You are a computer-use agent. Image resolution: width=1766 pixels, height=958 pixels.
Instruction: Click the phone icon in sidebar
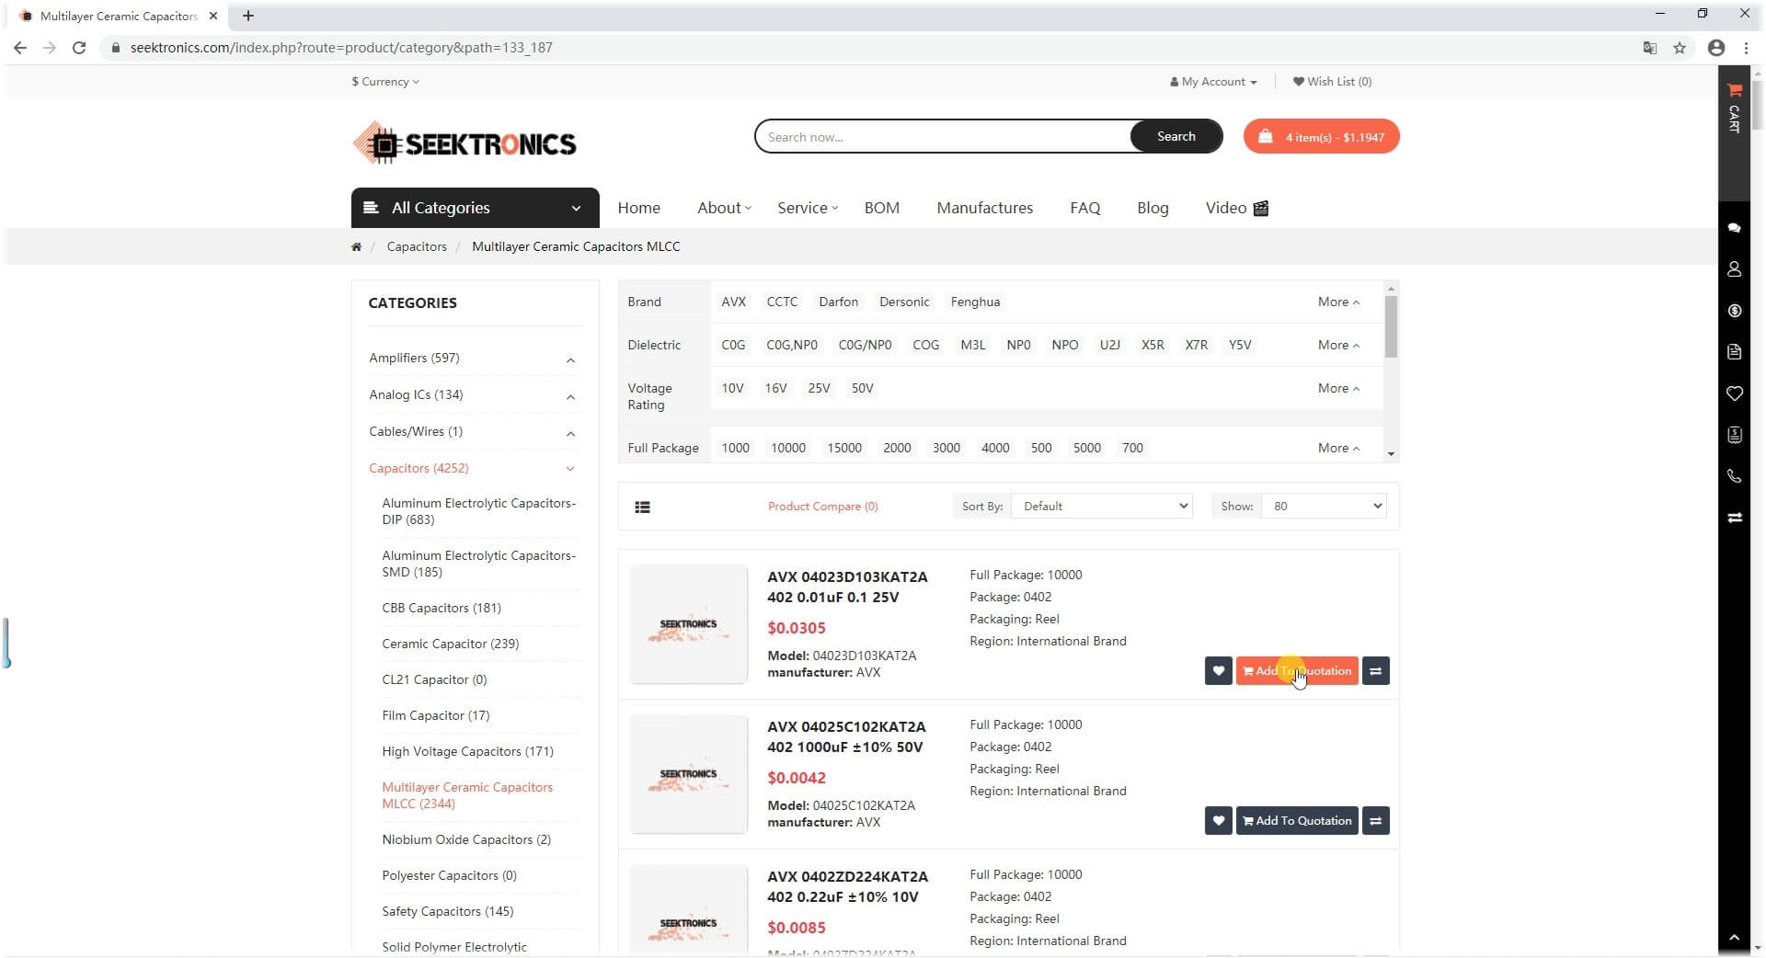[x=1734, y=476]
